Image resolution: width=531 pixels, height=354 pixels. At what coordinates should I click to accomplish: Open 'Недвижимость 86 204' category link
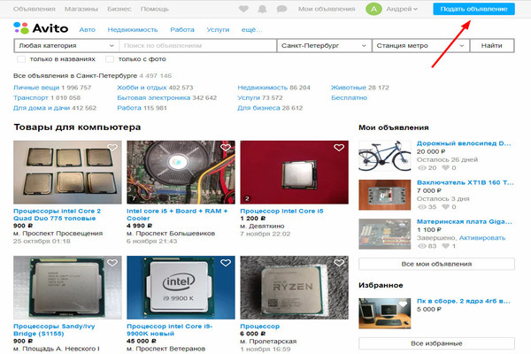click(263, 88)
